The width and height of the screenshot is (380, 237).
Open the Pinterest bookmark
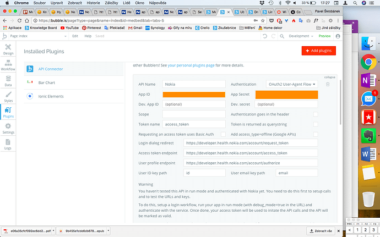(91, 28)
